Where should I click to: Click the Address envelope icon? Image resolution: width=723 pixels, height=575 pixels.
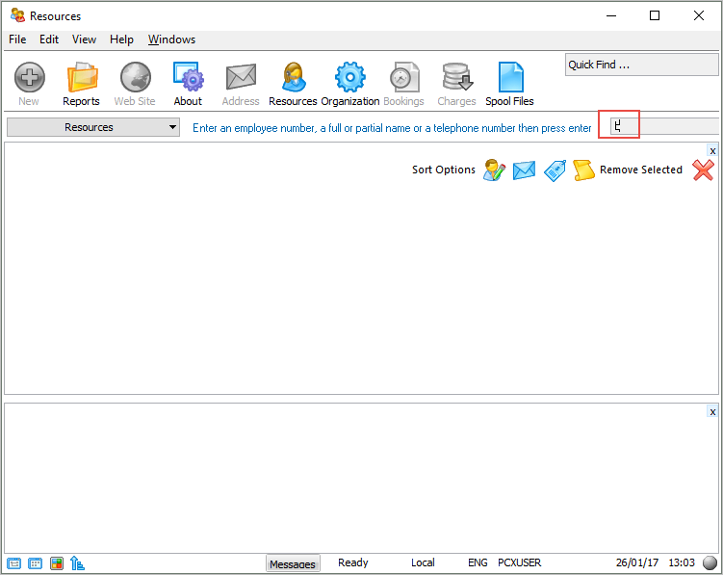[x=241, y=77]
